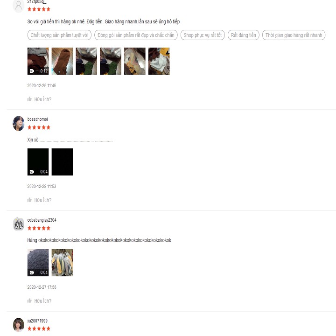336x336 pixels.
Task: Select the 'Đóng gói sản phẩm rất đẹp và chắc chắn' tag
Action: (x=136, y=35)
